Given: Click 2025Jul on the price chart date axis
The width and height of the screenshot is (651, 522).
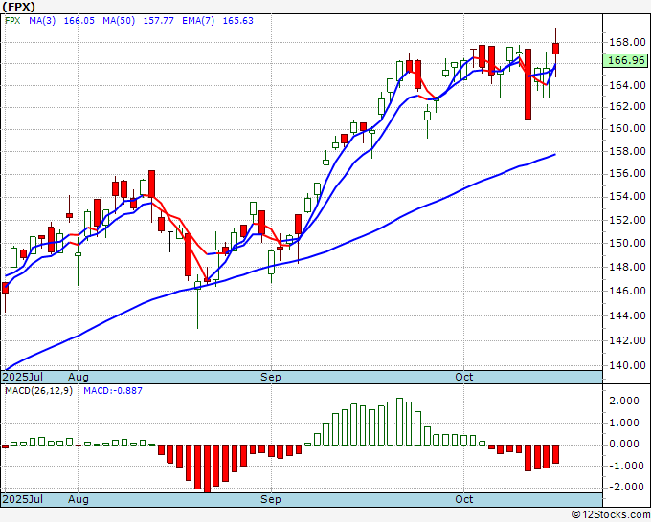Looking at the screenshot, I should [22, 377].
